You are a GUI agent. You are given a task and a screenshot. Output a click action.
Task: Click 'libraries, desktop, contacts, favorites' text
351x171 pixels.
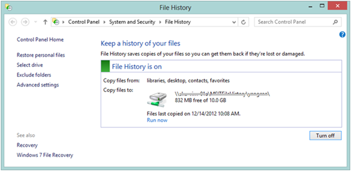click(188, 80)
